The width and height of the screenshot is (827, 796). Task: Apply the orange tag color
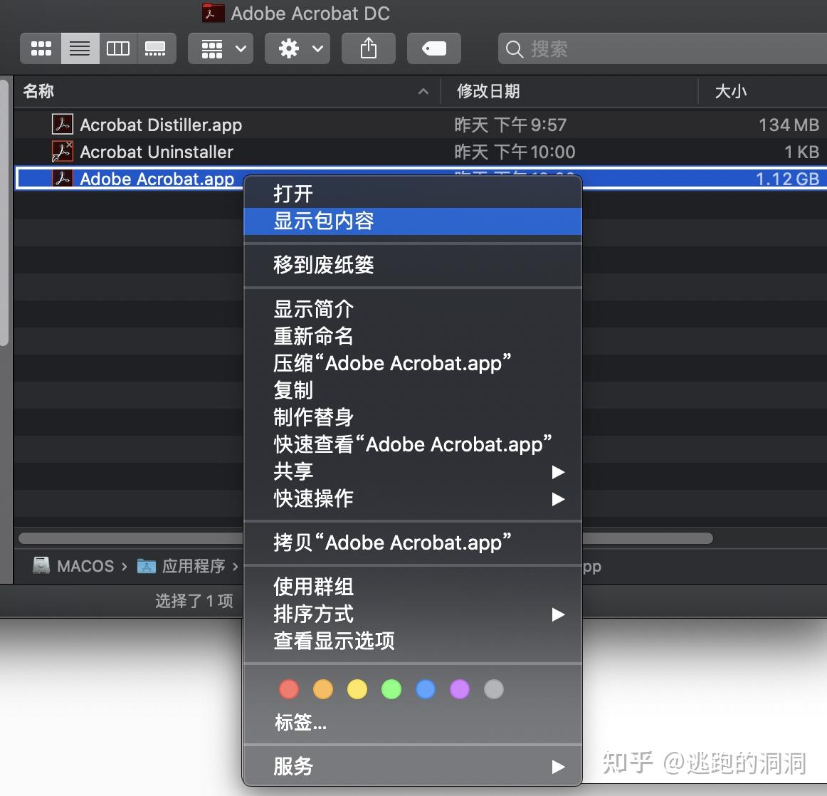coord(323,689)
